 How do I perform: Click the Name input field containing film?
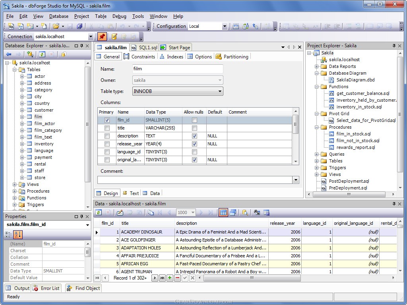tap(178, 69)
